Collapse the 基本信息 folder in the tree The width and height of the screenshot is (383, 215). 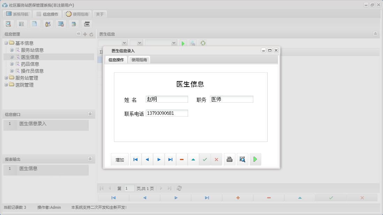tap(6, 43)
